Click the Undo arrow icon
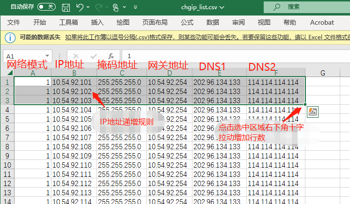 pyautogui.click(x=80, y=7)
